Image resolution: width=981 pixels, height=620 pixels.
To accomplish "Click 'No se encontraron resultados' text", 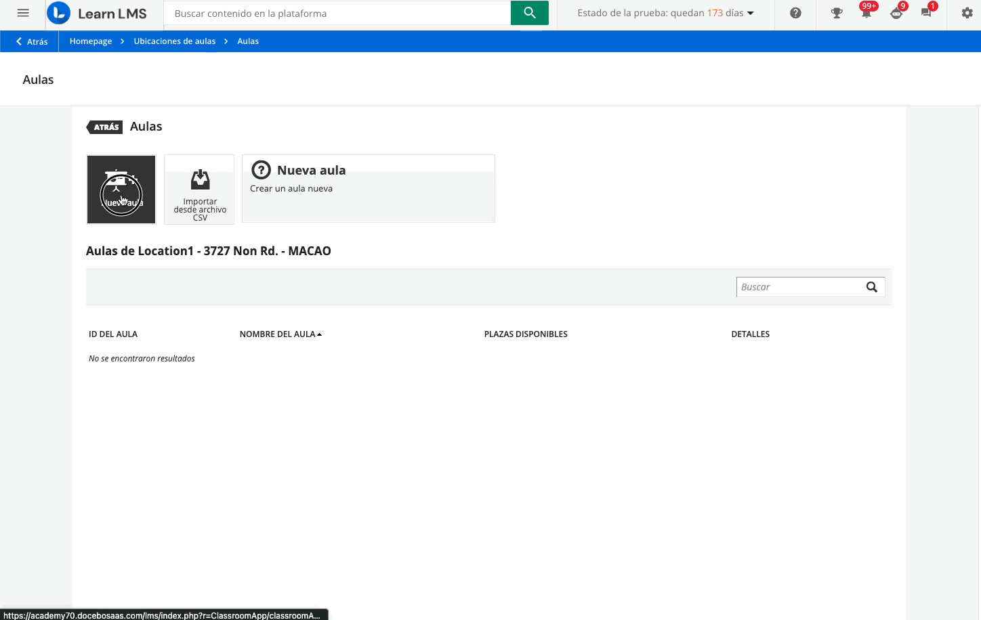I will [x=142, y=359].
